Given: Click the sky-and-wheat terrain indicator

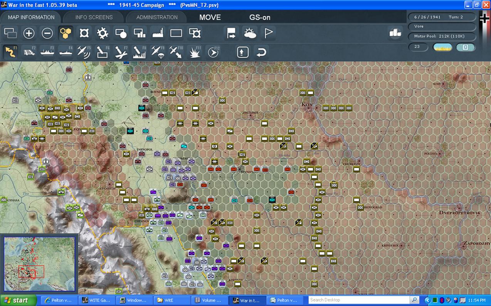Looking at the screenshot, I should click(442, 47).
